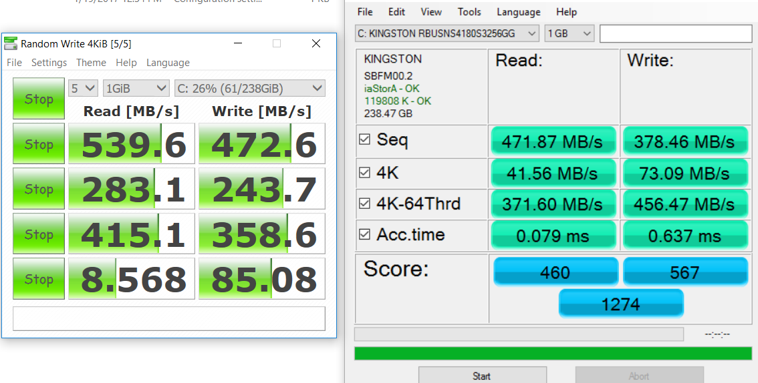Open the Theme menu
The height and width of the screenshot is (383, 758).
click(91, 63)
